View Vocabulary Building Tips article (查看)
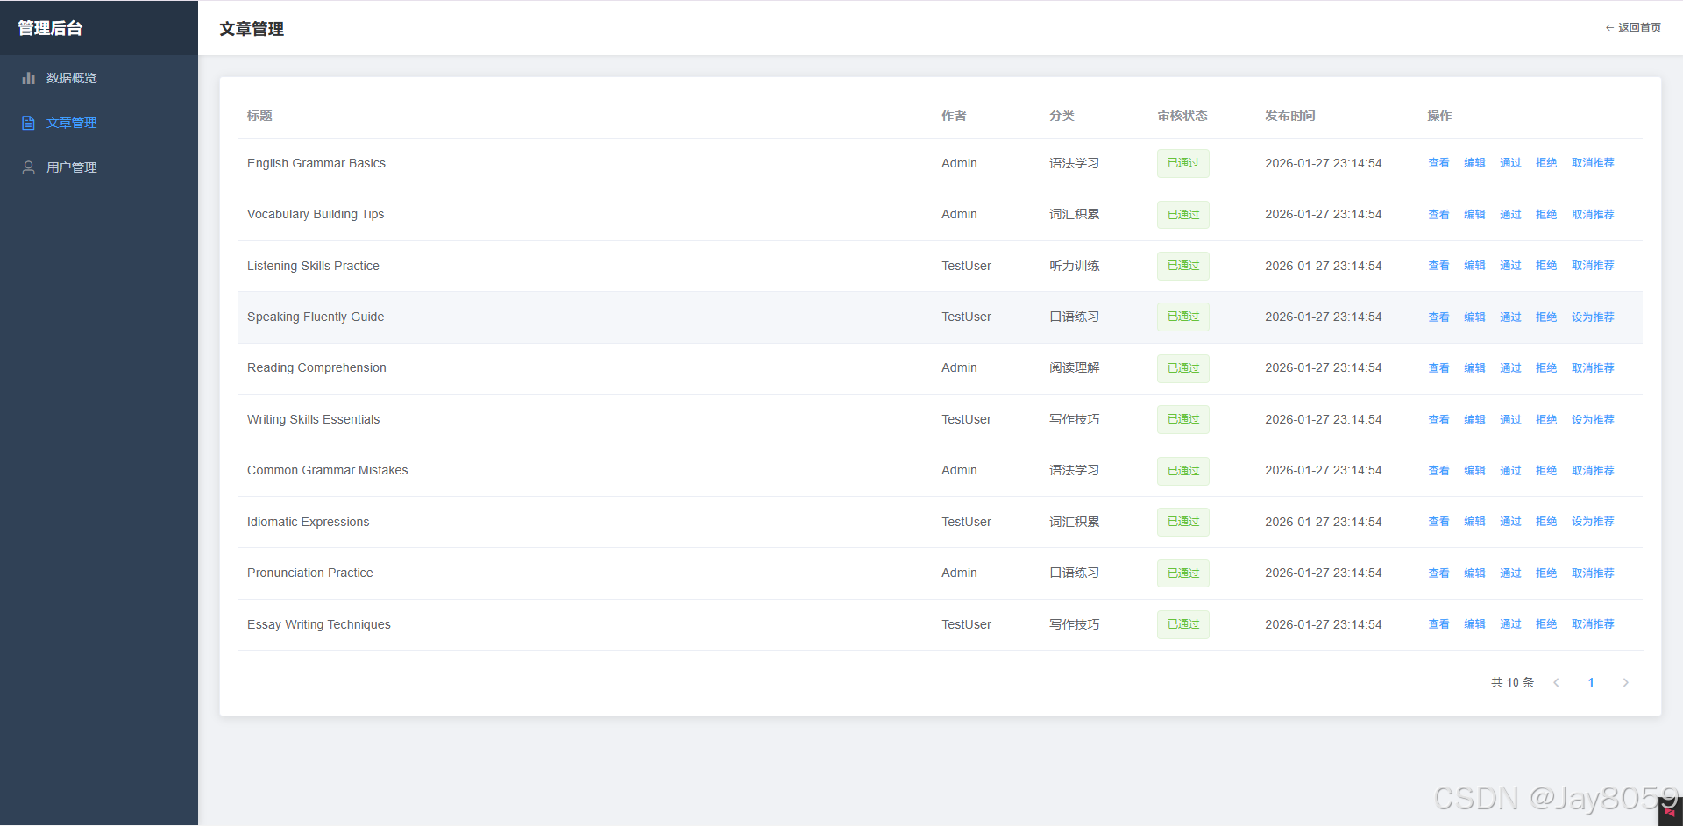 coord(1438,214)
